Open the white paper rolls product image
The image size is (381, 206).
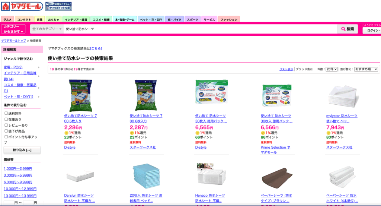343,177
